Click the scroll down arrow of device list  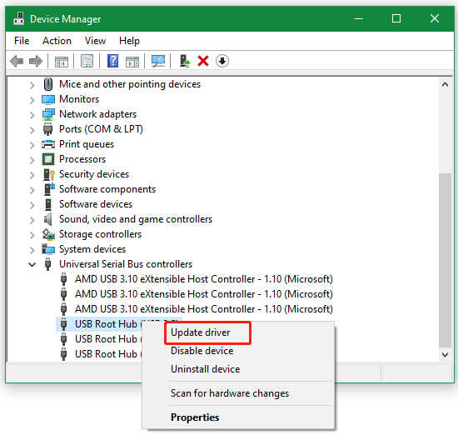click(445, 355)
